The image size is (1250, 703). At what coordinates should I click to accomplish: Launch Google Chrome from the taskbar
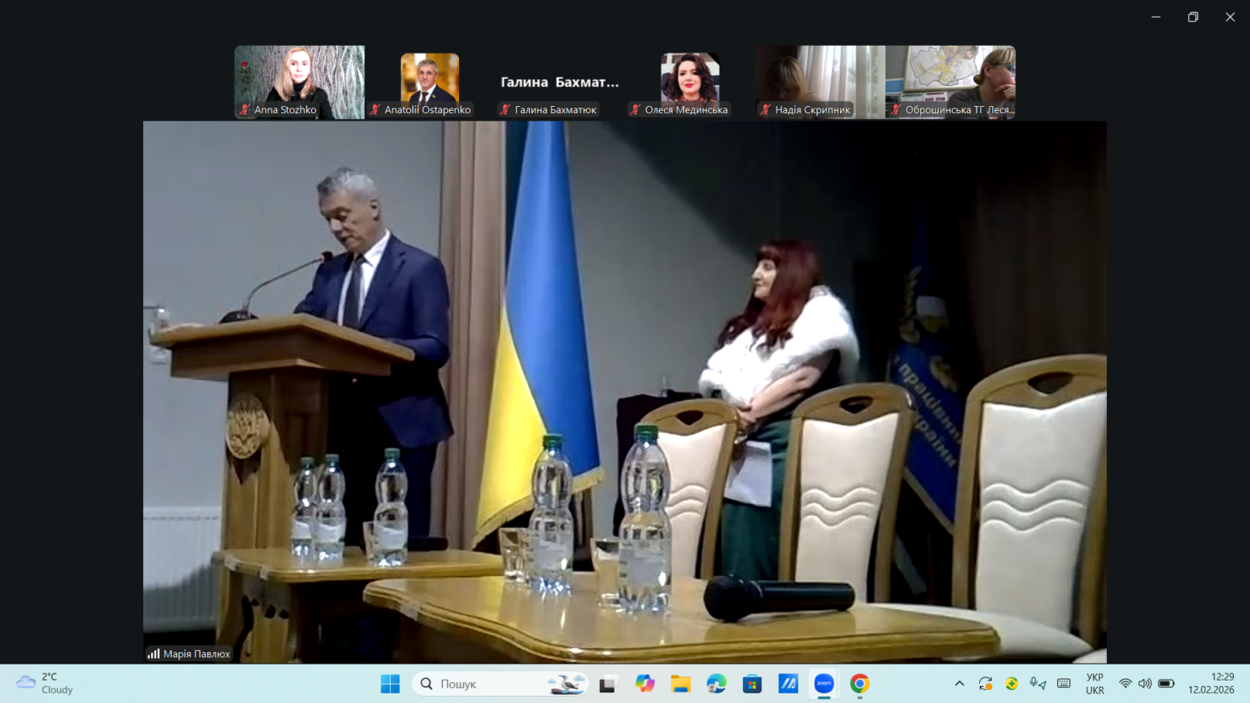pyautogui.click(x=859, y=684)
